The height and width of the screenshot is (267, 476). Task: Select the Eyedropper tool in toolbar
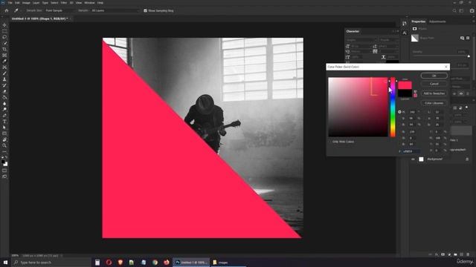click(4, 61)
